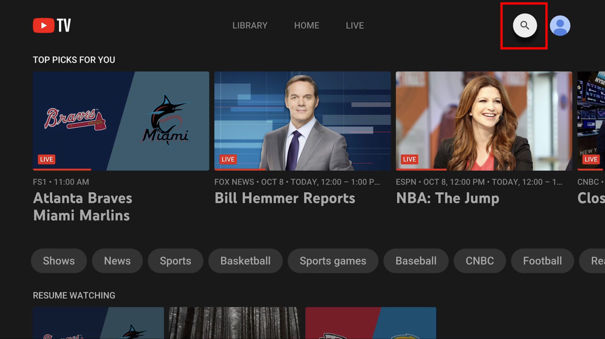Switch to the LIBRARY tab
The height and width of the screenshot is (339, 605).
250,25
